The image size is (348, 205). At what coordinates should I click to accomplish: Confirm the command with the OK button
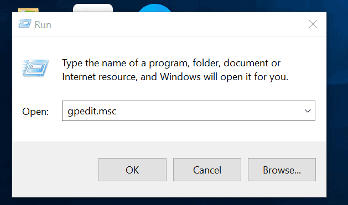132,170
